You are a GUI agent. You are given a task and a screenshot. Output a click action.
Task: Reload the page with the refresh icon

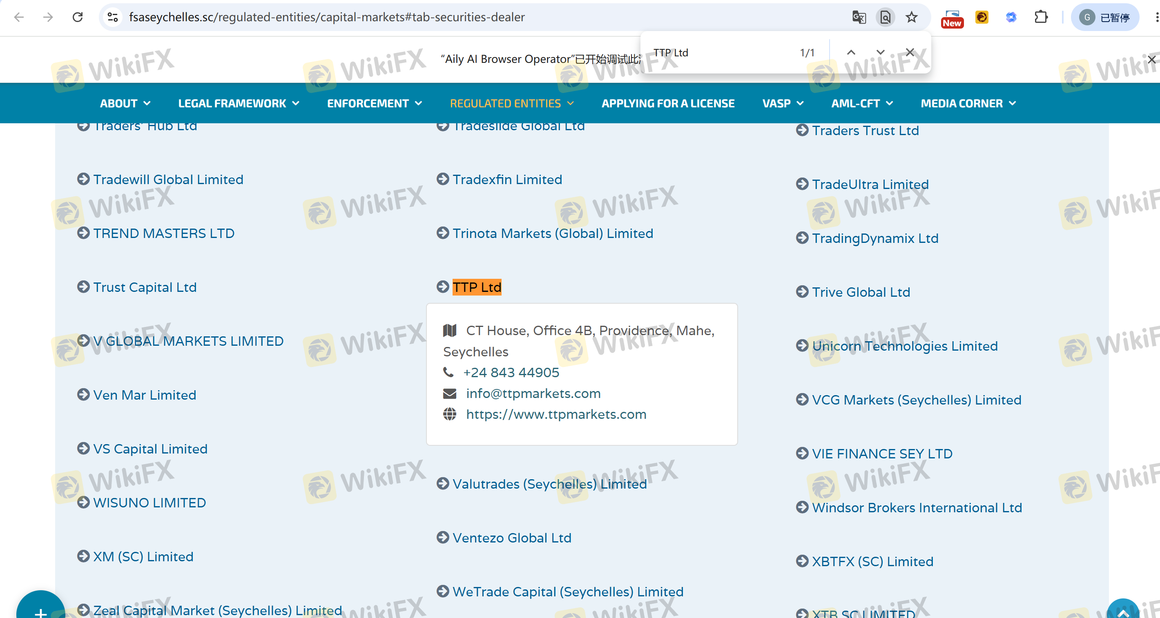(78, 17)
